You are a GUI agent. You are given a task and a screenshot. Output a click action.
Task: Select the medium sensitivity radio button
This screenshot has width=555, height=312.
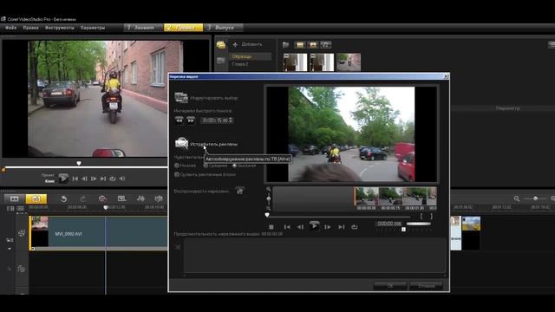[206, 166]
